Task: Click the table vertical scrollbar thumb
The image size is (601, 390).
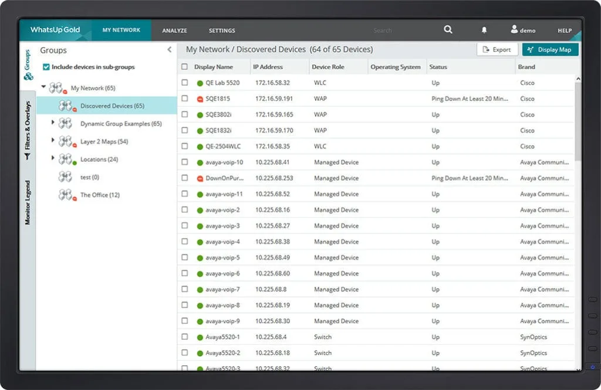Action: click(578, 122)
